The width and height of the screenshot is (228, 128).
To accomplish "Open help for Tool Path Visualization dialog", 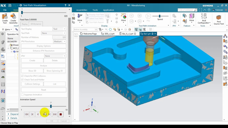I will (x=66, y=5).
